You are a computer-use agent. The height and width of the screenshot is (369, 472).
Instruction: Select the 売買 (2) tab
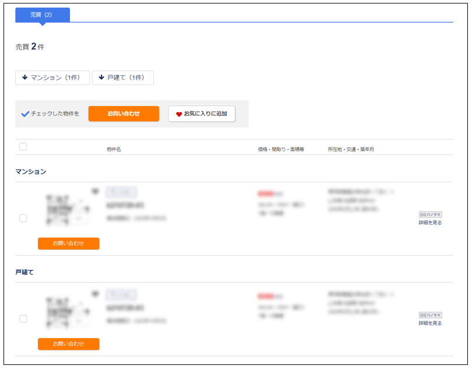[x=42, y=15]
